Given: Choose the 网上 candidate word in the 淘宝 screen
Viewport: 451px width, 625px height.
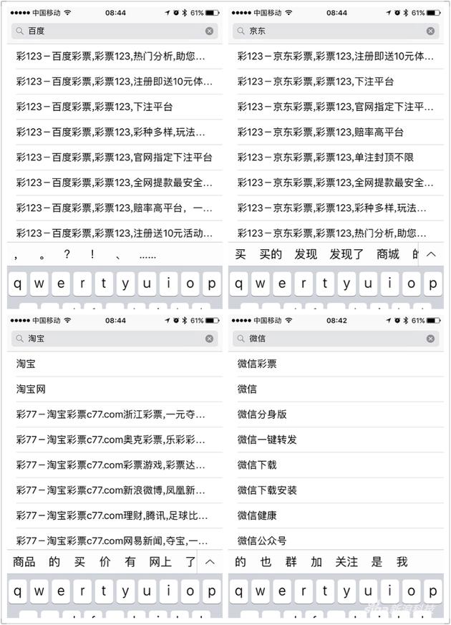Looking at the screenshot, I should 160,562.
